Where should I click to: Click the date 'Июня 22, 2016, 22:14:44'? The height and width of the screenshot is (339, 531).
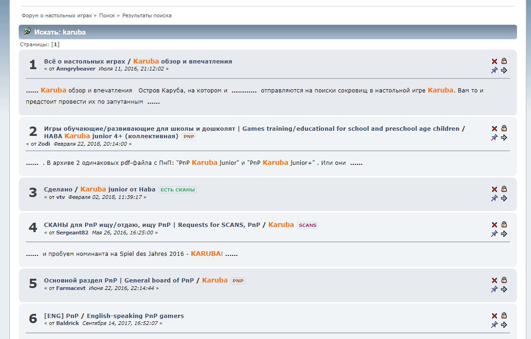[x=121, y=288]
